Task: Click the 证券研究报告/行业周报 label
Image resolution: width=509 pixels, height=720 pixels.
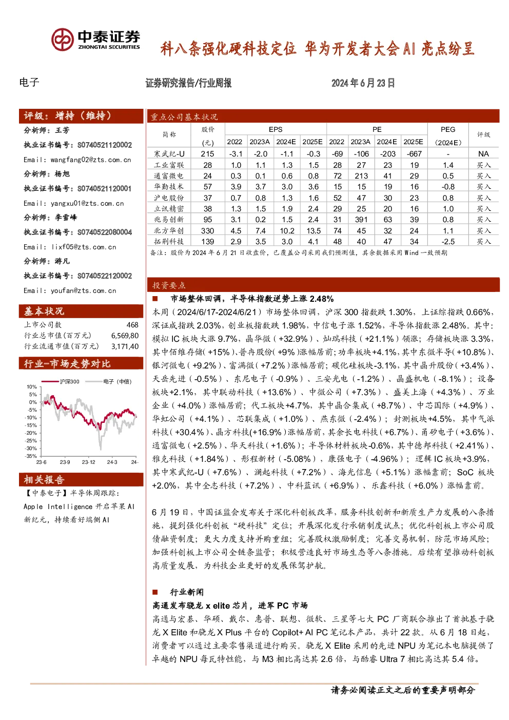Action: point(188,83)
